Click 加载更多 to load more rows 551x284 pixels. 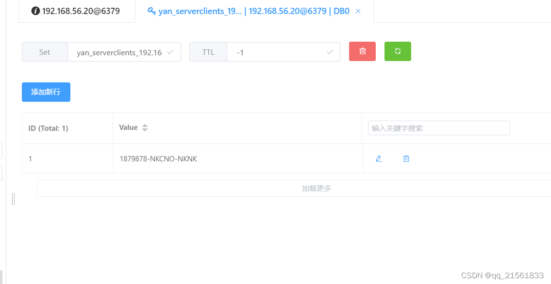point(317,188)
